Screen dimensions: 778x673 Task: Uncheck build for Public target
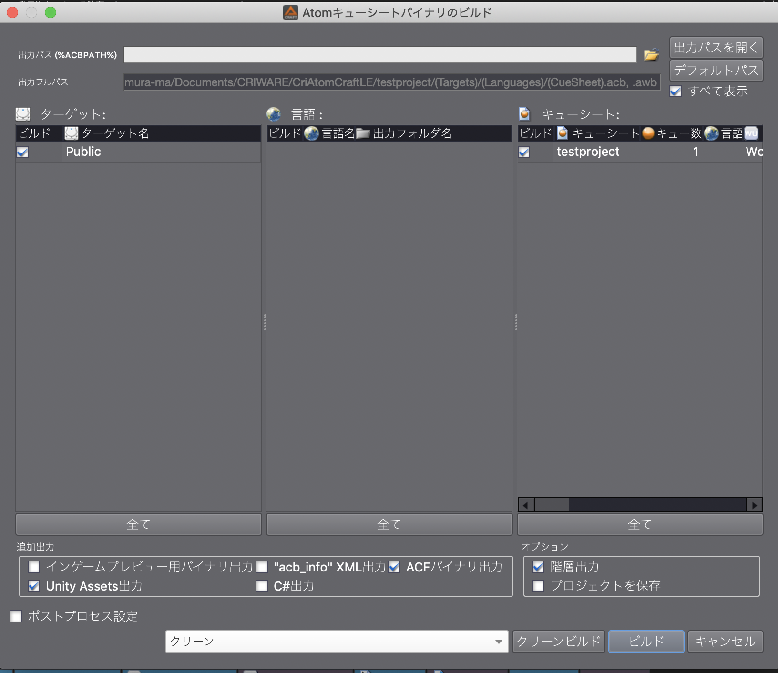(x=22, y=152)
